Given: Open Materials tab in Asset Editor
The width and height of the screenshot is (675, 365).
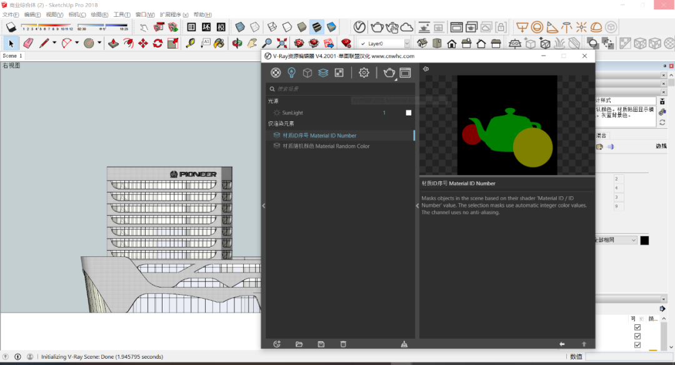Looking at the screenshot, I should (x=276, y=72).
